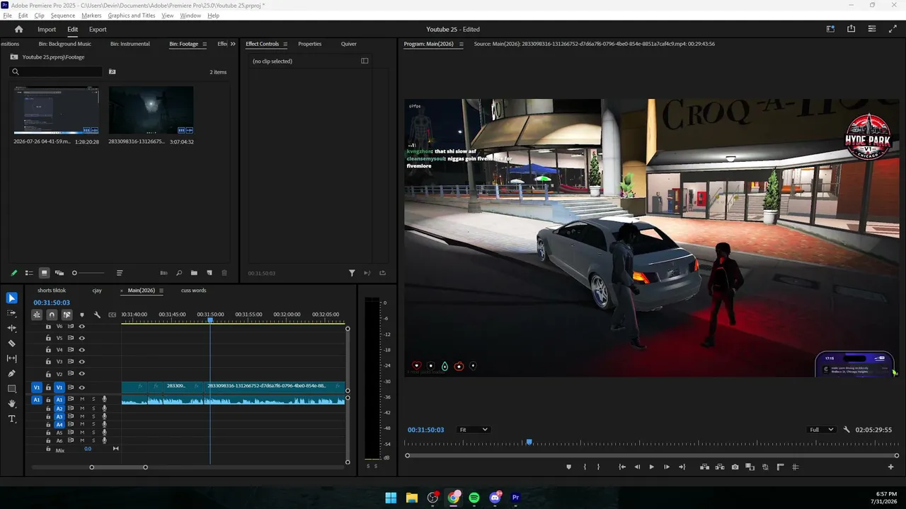Open the Project panel search find icon
This screenshot has width=906, height=509.
point(179,273)
